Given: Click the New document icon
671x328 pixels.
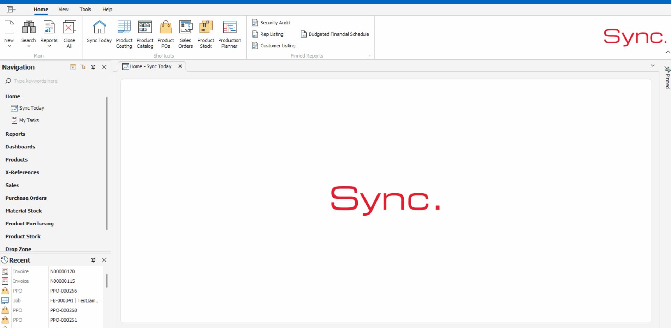Looking at the screenshot, I should point(9,27).
